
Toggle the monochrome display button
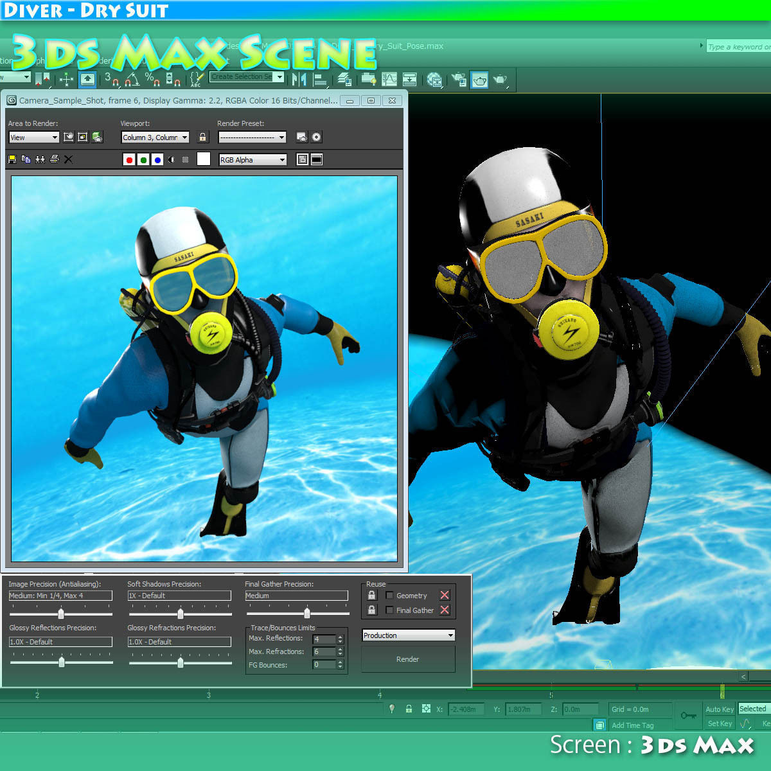click(x=186, y=159)
